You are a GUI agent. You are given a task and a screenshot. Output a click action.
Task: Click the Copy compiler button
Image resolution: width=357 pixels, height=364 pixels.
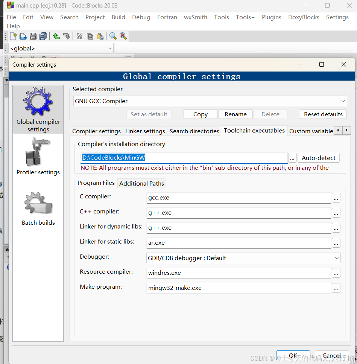click(201, 114)
